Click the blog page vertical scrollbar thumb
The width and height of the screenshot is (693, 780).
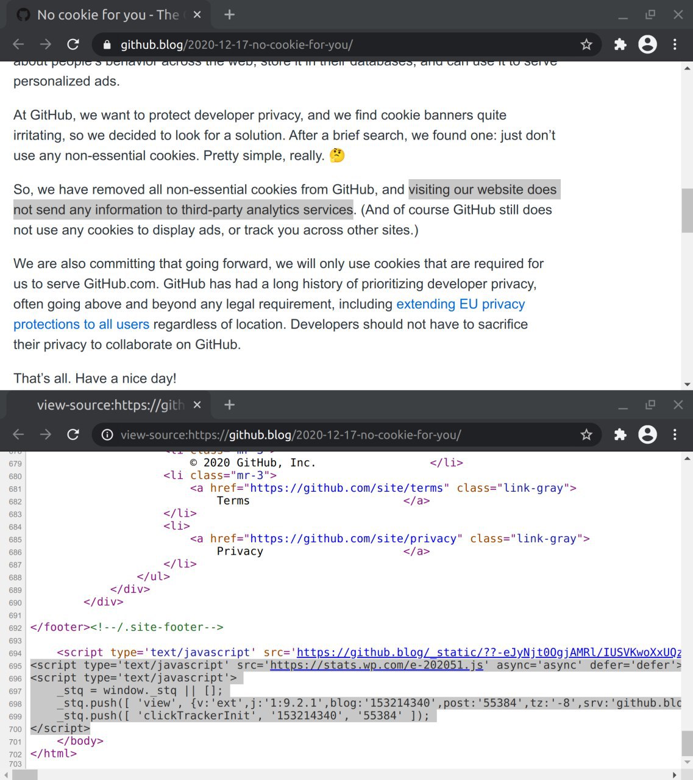(687, 210)
